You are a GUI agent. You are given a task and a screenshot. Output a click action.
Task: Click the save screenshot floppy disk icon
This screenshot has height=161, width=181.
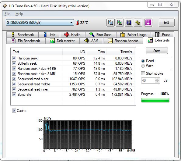point(129,23)
